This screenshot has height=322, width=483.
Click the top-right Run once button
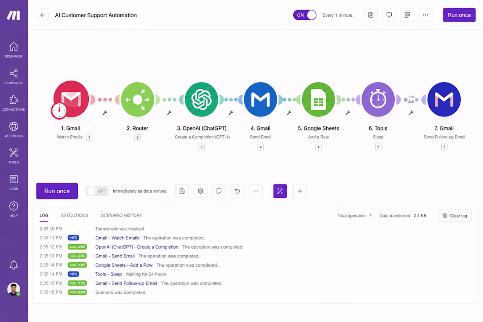[x=459, y=15]
